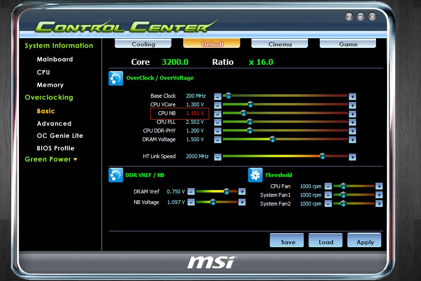Increase CPU VCore with plus button
This screenshot has width=421, height=281.
coord(352,105)
